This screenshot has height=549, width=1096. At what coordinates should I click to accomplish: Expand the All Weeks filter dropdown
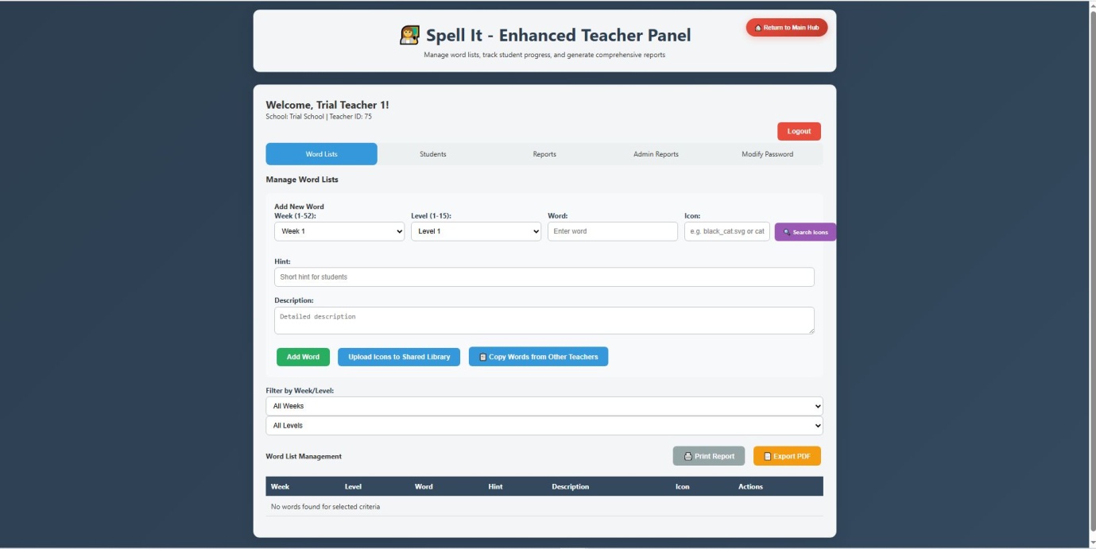[544, 406]
